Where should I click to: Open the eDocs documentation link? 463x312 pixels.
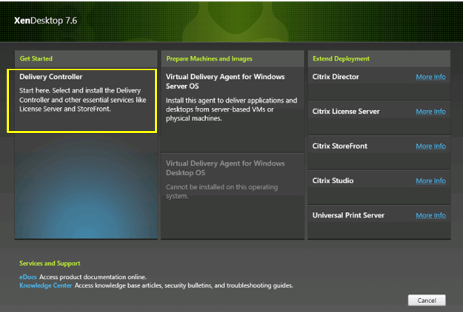(x=27, y=277)
